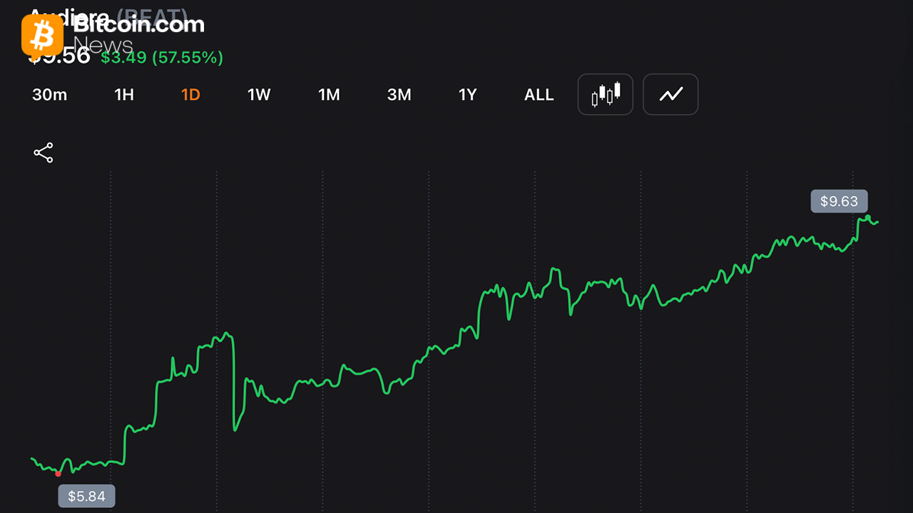This screenshot has width=913, height=513.
Task: Click the red low point marker
Action: pos(58,474)
